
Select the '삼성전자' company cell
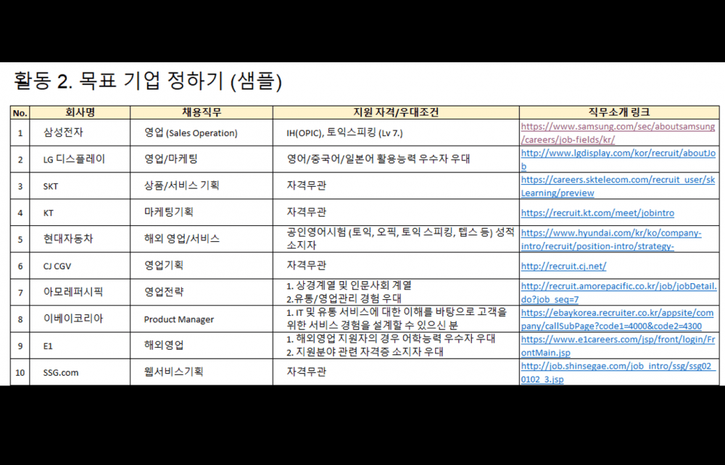[x=80, y=133]
